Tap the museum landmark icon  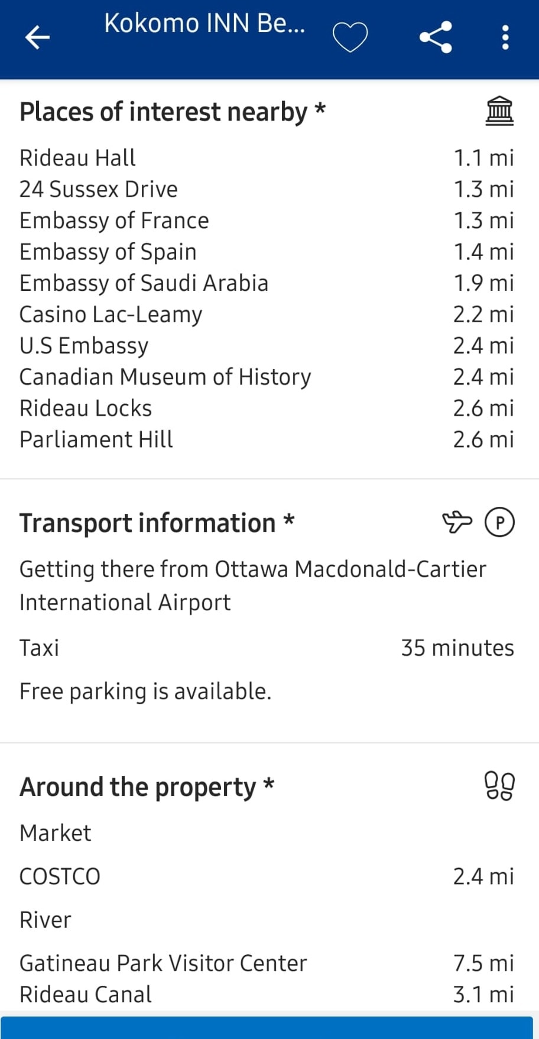point(499,111)
